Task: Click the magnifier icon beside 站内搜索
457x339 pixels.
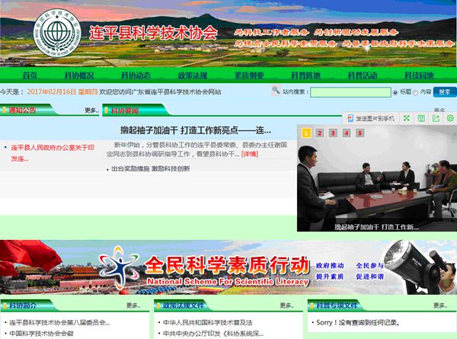Action: pos(275,92)
